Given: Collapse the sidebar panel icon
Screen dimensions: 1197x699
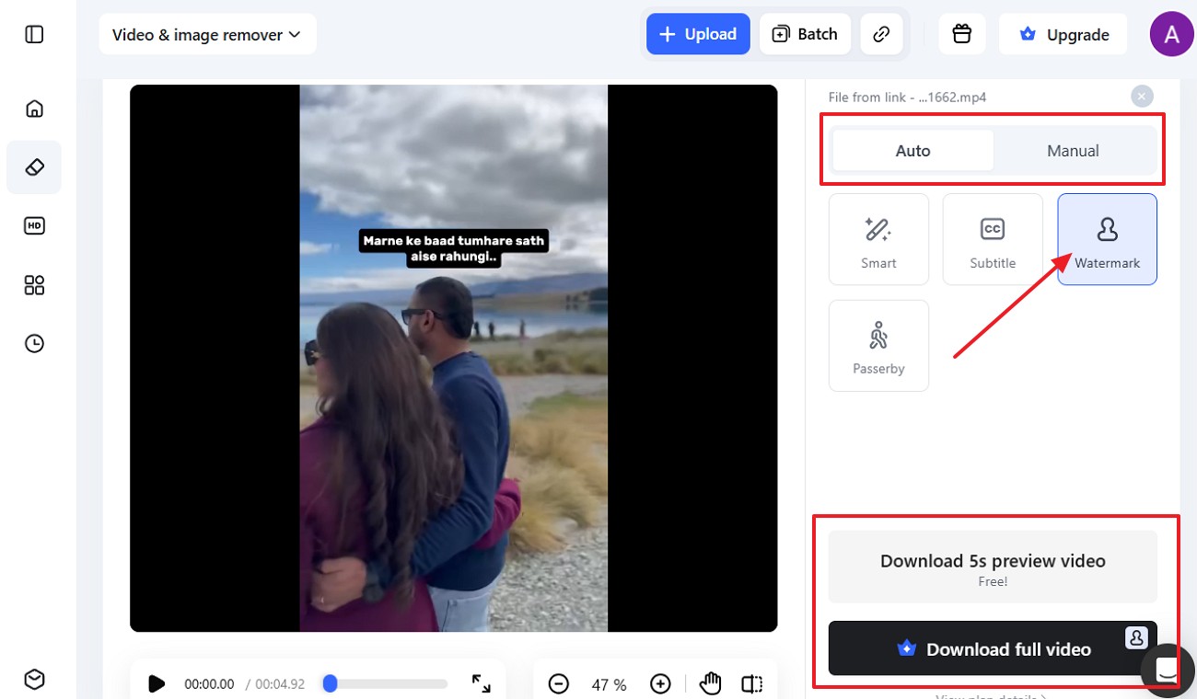Looking at the screenshot, I should coord(34,35).
